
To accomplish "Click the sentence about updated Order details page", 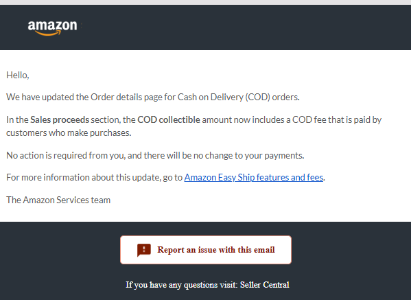I will pyautogui.click(x=153, y=97).
